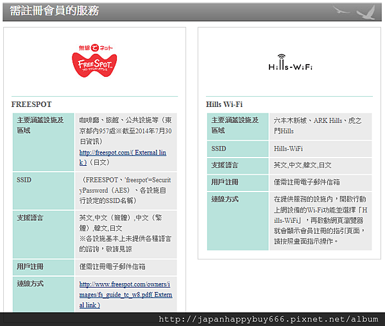The height and width of the screenshot is (326, 385).
Task: Click 連線方式 label in the FREESPOT table
Action: coord(30,284)
